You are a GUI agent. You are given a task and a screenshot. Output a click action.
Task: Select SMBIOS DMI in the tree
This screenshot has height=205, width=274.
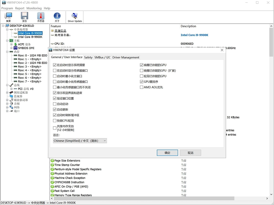pos(26,48)
